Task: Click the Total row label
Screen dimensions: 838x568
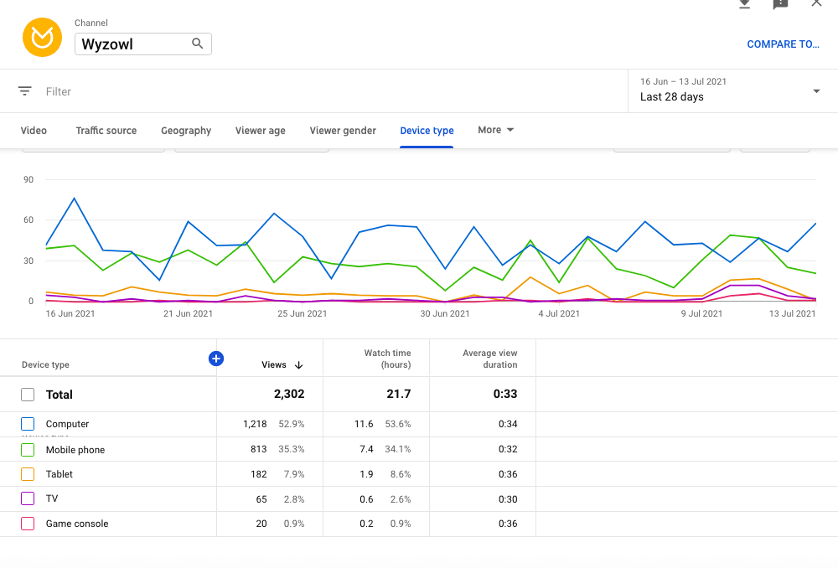Action: (59, 395)
